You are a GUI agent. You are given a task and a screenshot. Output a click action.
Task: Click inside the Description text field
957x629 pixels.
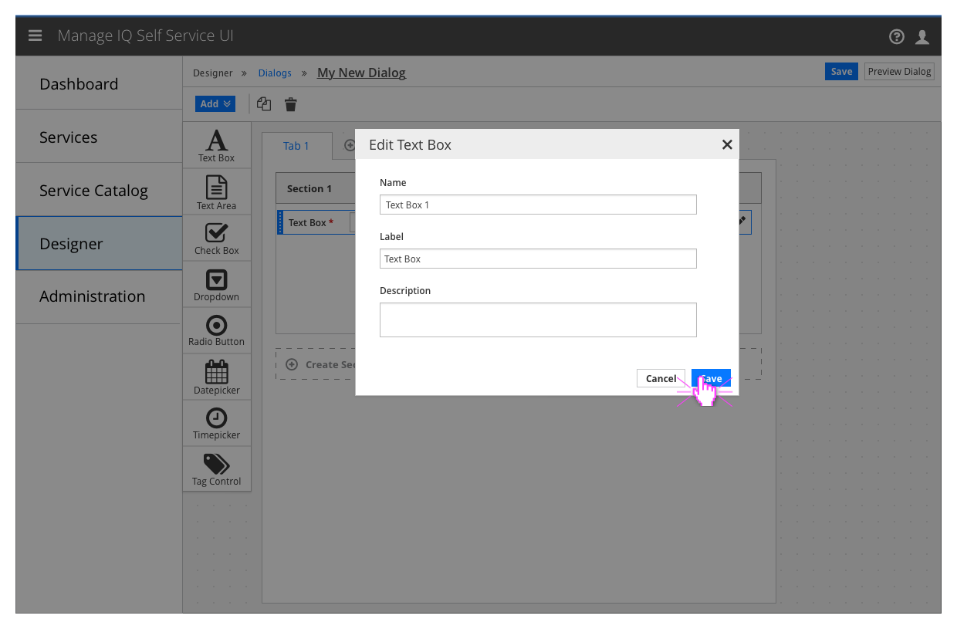pos(538,319)
